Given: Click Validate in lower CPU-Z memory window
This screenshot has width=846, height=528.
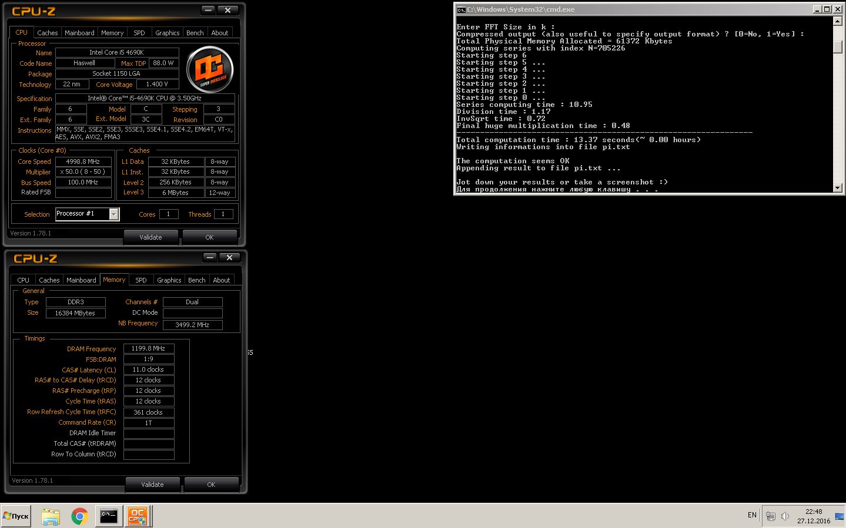Looking at the screenshot, I should [152, 485].
